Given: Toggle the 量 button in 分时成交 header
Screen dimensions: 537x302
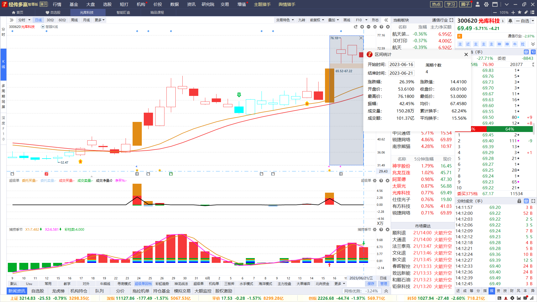Looking at the screenshot, I should coord(526,201).
